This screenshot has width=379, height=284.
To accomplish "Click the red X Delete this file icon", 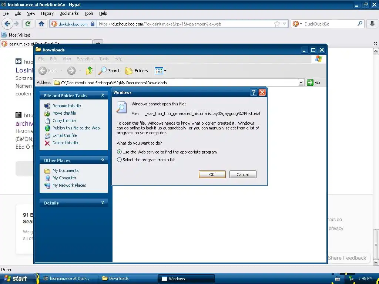I will [x=47, y=143].
